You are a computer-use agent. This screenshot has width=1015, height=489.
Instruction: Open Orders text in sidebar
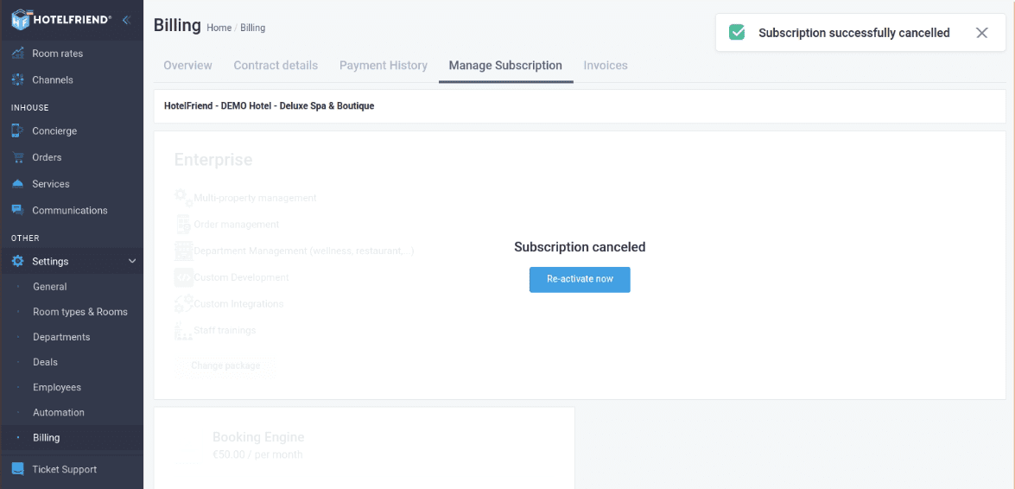(x=47, y=157)
